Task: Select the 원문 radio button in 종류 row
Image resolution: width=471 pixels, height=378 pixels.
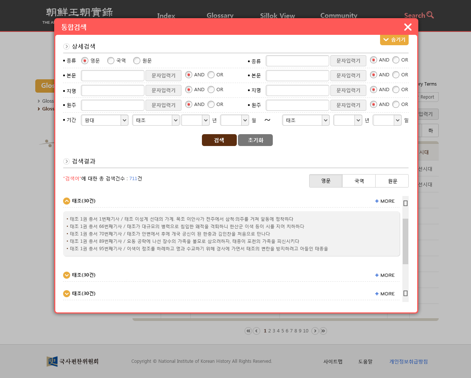Action: point(137,60)
